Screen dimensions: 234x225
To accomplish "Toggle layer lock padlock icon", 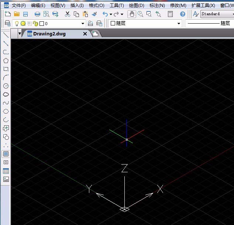I will click(35, 23).
